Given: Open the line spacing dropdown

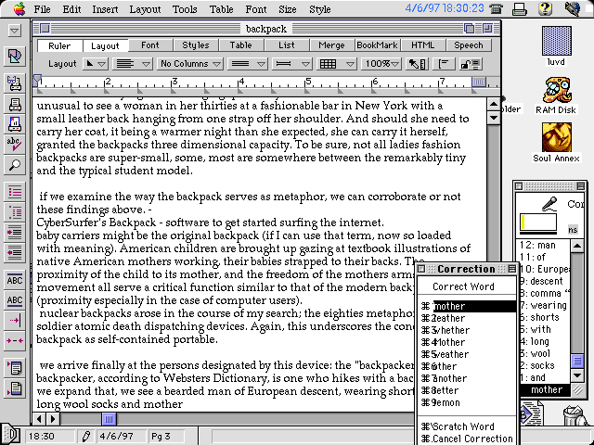Looking at the screenshot, I should [x=248, y=64].
